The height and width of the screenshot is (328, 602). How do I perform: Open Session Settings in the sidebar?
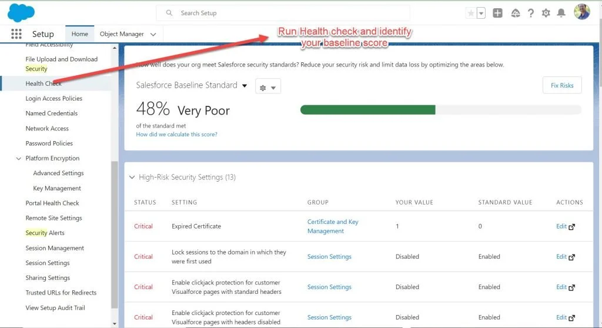tap(48, 263)
